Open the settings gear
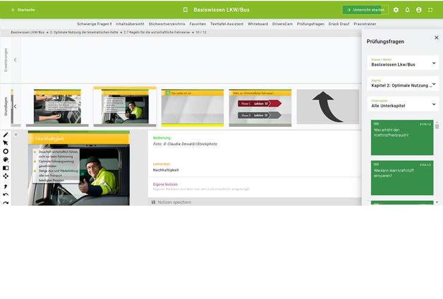Image resolution: width=443 pixels, height=299 pixels. (x=396, y=10)
